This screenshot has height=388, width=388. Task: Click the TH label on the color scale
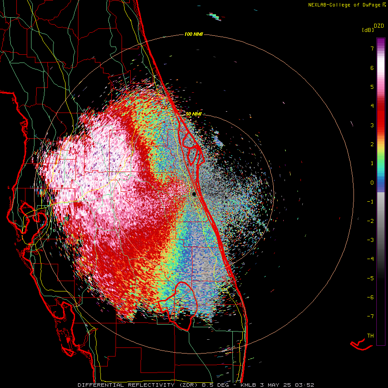coord(370,336)
